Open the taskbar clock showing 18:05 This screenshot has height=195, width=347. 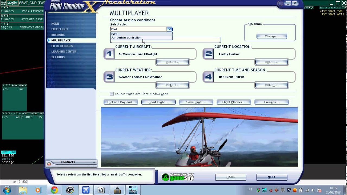point(333,190)
